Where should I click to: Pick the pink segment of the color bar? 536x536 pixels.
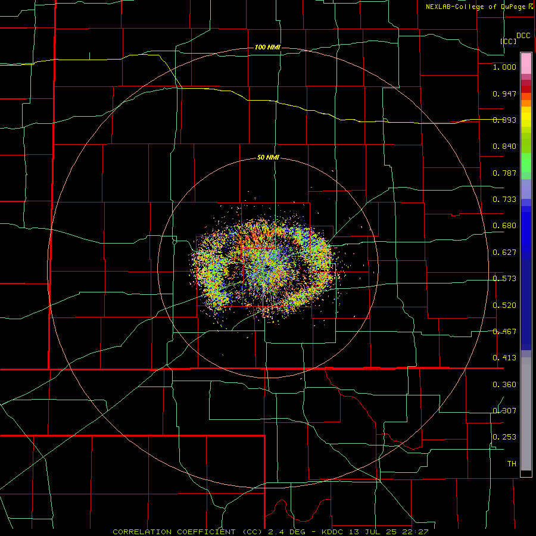526,63
